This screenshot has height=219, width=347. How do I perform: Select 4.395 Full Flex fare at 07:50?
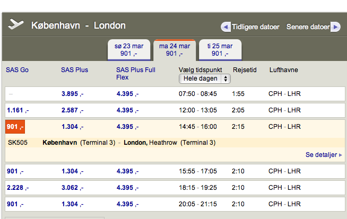pyautogui.click(x=127, y=94)
